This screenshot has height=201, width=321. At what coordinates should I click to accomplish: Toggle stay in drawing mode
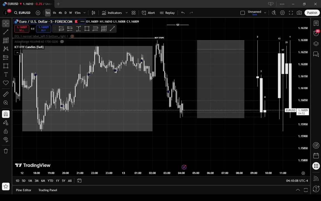pyautogui.click(x=6, y=123)
